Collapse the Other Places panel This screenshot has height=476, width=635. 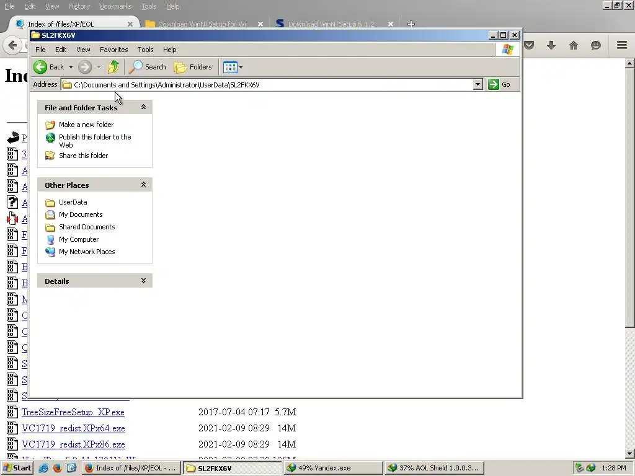click(x=143, y=185)
